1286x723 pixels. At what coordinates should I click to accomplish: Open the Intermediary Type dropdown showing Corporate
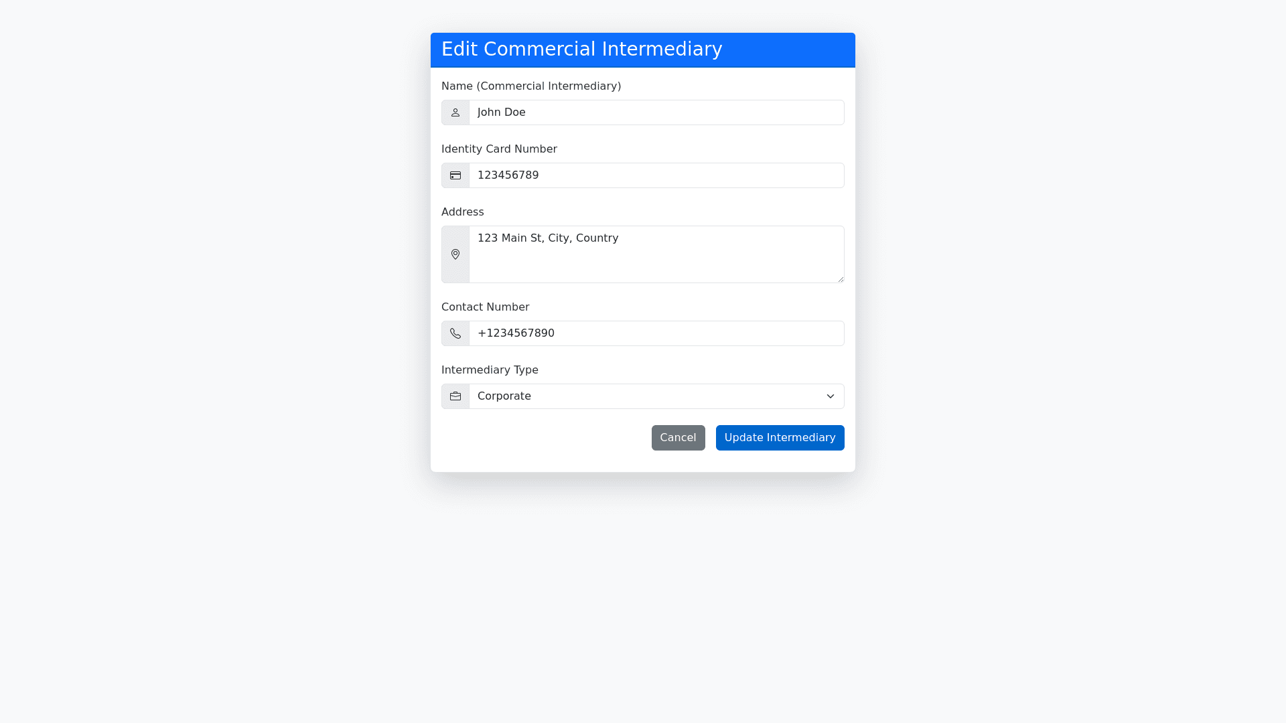pyautogui.click(x=643, y=396)
